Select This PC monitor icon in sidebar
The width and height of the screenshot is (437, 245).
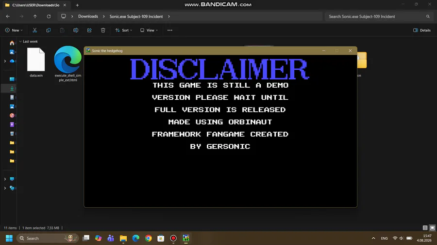click(12, 179)
